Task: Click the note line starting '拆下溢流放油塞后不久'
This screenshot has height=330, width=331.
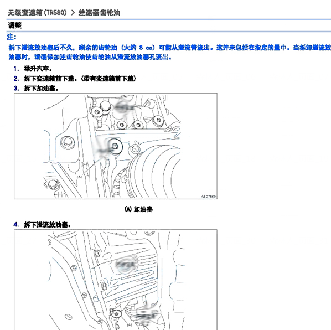Action: (169, 48)
